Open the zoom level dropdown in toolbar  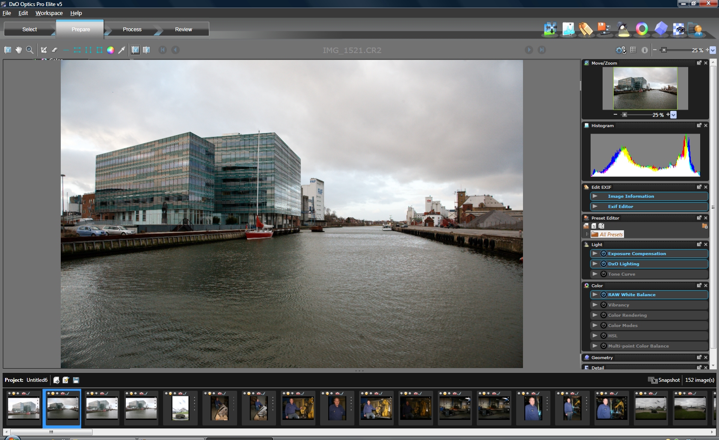(713, 50)
